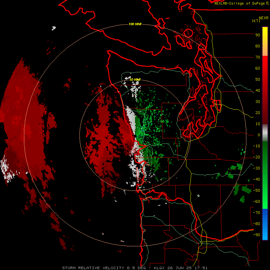Click the -50 value on the legend
The height and width of the screenshot is (270, 270).
(x=256, y=190)
